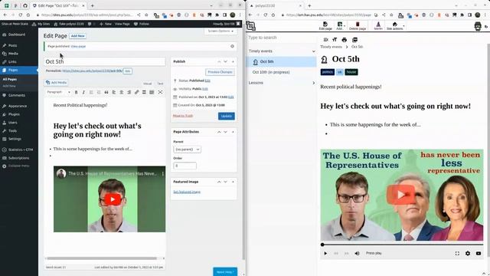490x276 pixels.
Task: Click the Update button
Action: tap(227, 116)
